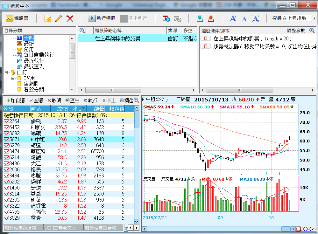Increase font size with the A+ icon
The width and height of the screenshot is (318, 234).
[x=233, y=18]
